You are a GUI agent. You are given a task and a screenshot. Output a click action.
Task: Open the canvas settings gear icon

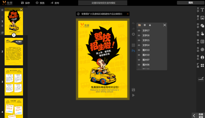click(x=133, y=34)
